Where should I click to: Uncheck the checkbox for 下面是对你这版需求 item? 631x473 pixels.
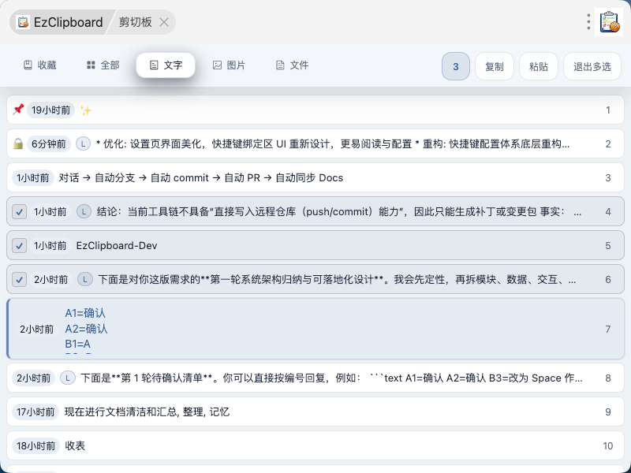[19, 280]
